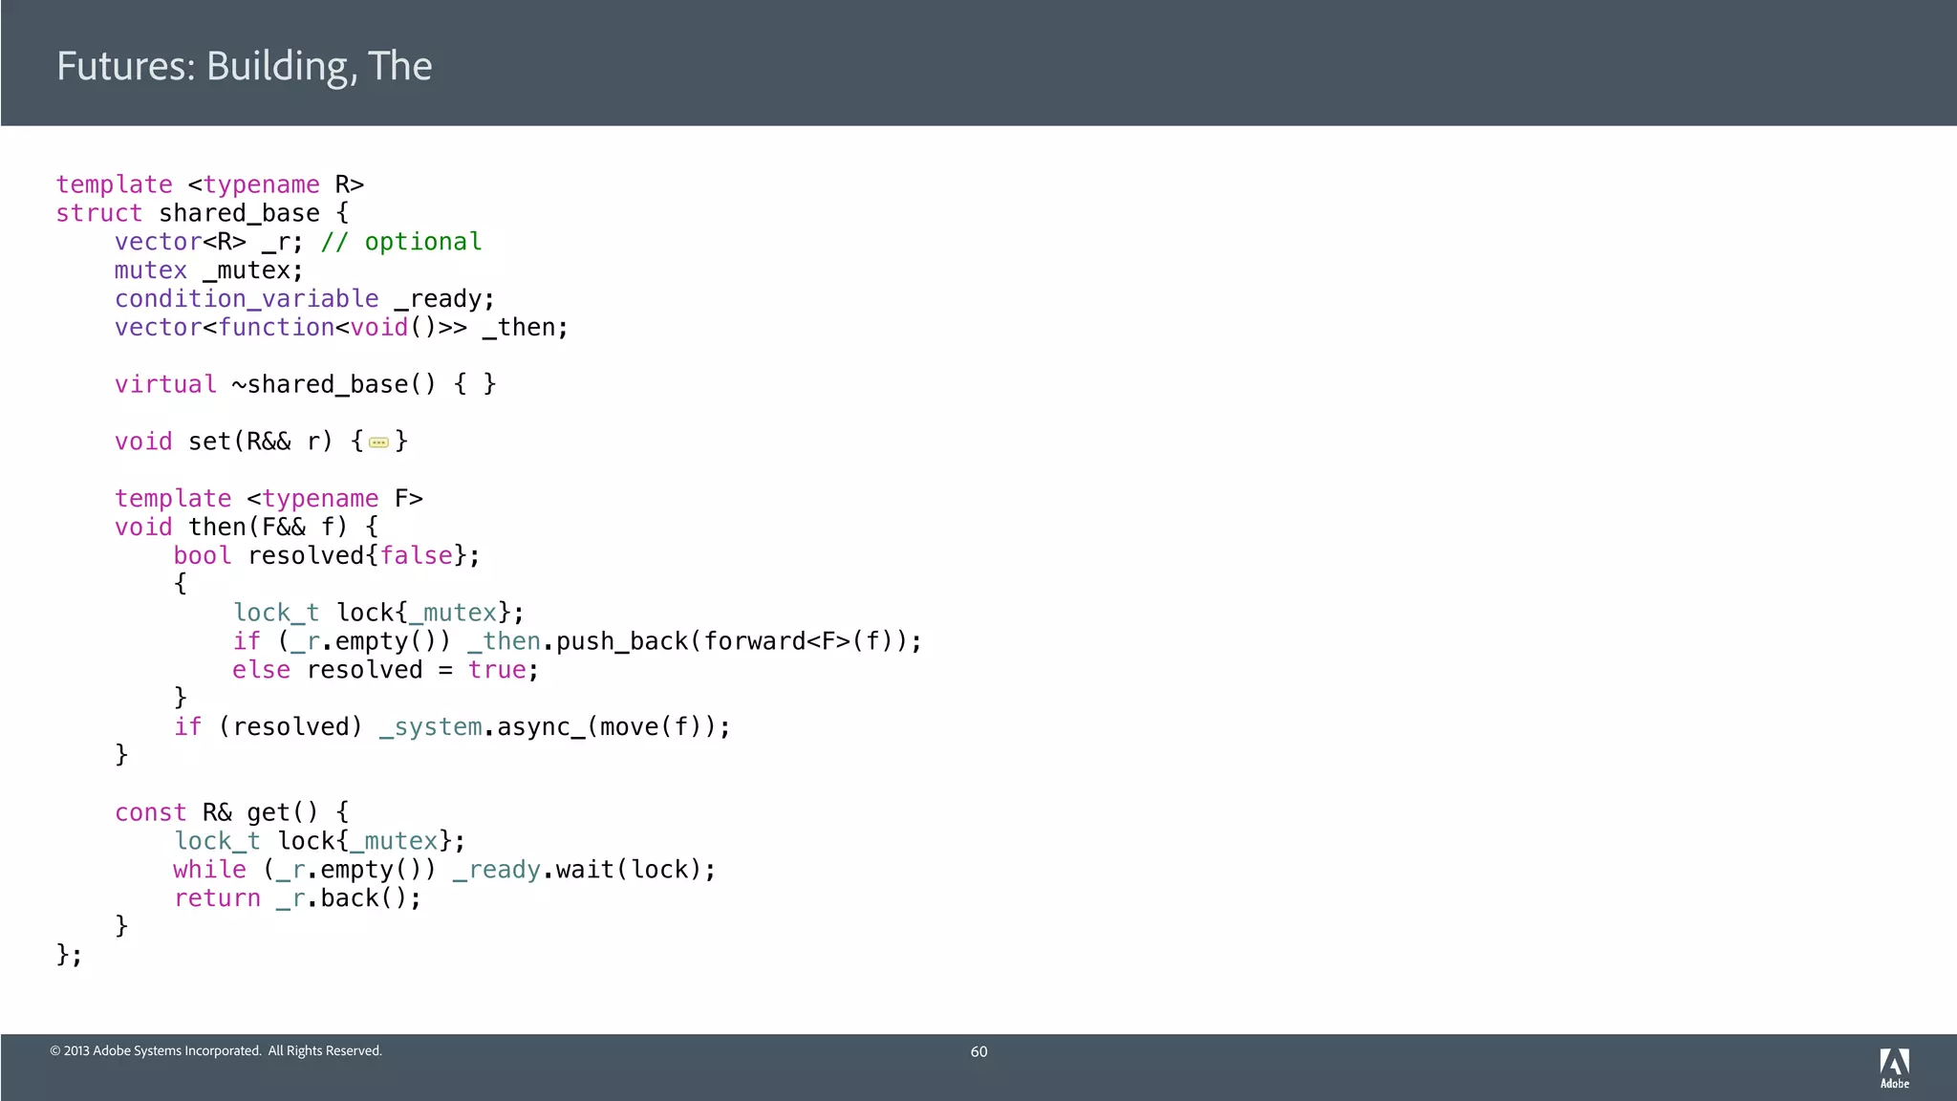The width and height of the screenshot is (1957, 1101).
Task: Click the 'bool resolved{false}' line
Action: click(326, 555)
